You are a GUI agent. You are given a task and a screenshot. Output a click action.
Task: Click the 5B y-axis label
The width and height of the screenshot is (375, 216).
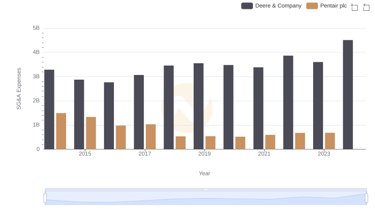(36, 28)
